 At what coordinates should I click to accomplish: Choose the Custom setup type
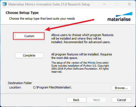pos(29,36)
